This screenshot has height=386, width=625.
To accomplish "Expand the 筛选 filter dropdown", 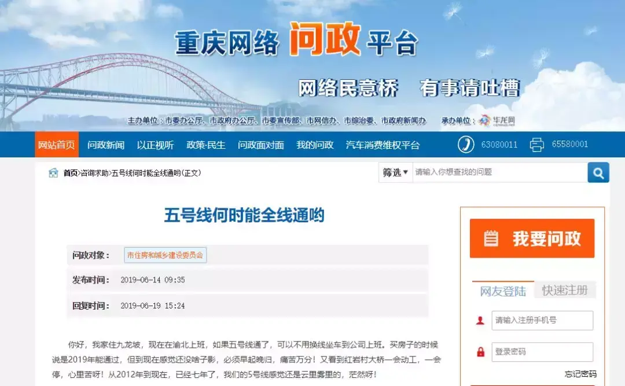I will (x=395, y=172).
